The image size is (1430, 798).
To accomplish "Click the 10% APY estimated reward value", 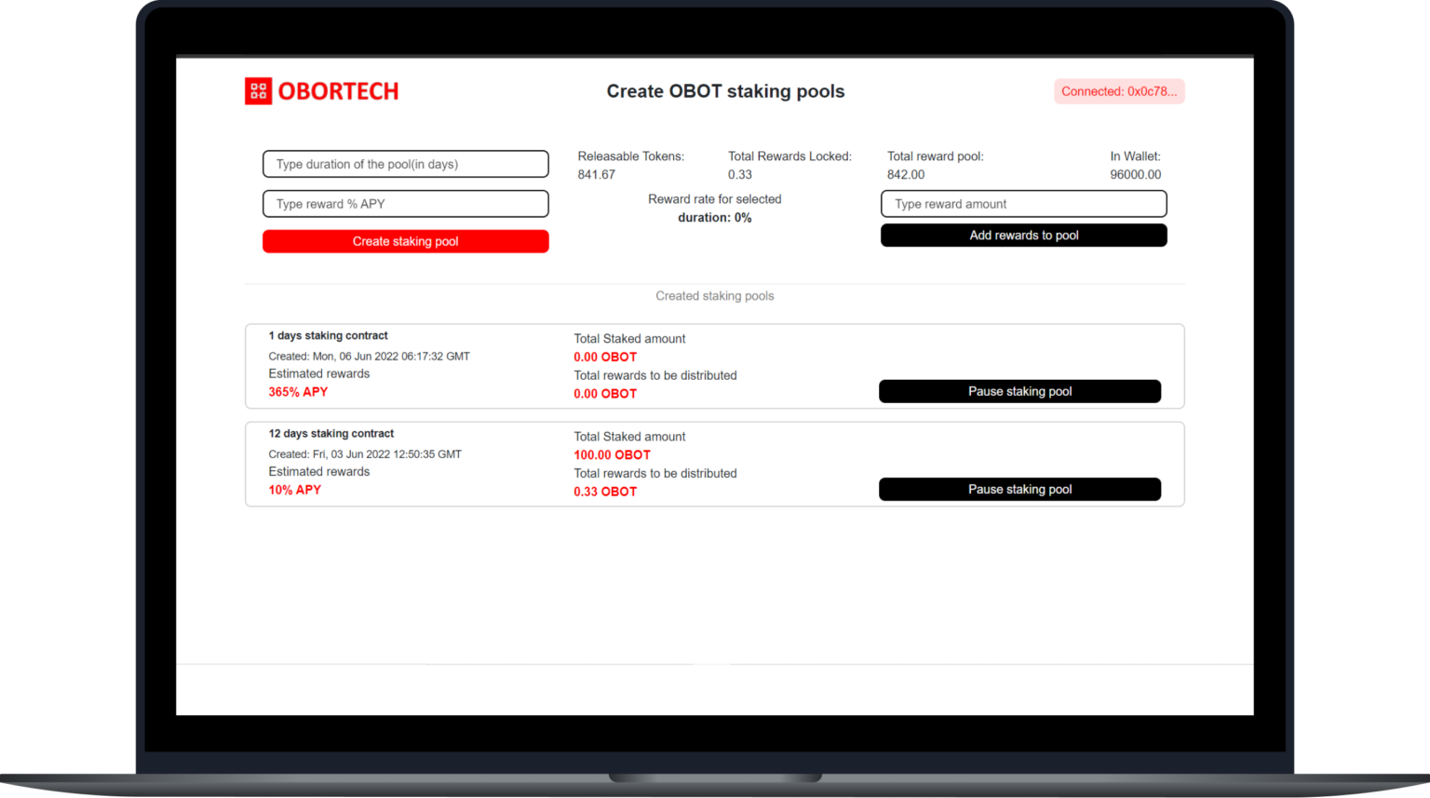I will 294,490.
